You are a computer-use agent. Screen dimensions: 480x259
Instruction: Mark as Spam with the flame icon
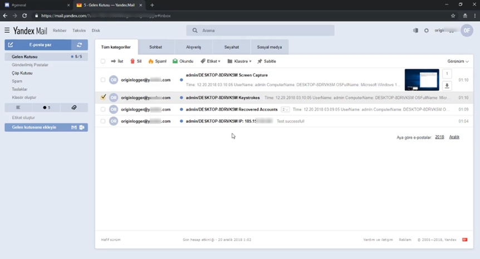[158, 61]
